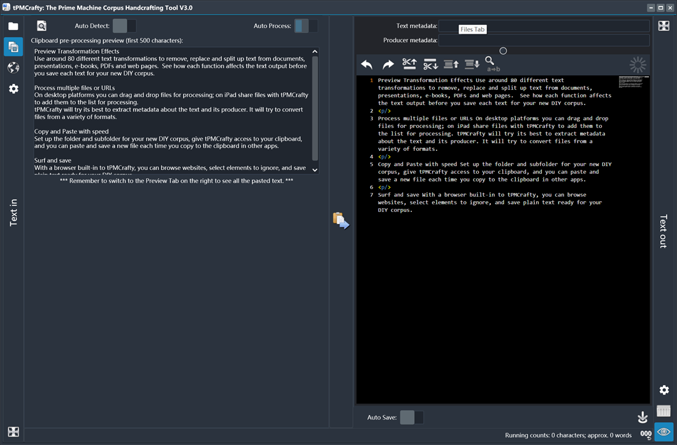Open left sidebar settings gear
Image resolution: width=677 pixels, height=445 pixels.
coord(13,89)
